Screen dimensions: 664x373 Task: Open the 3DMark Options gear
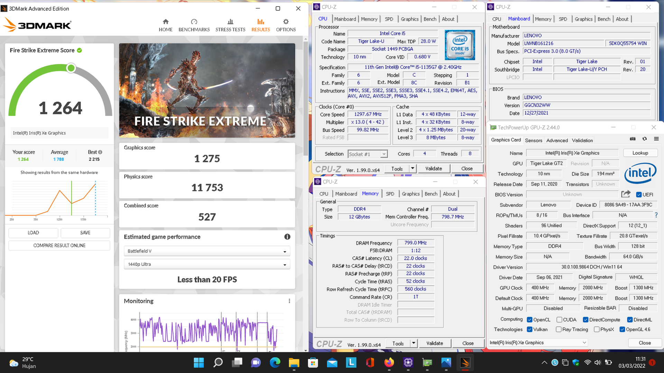[286, 25]
